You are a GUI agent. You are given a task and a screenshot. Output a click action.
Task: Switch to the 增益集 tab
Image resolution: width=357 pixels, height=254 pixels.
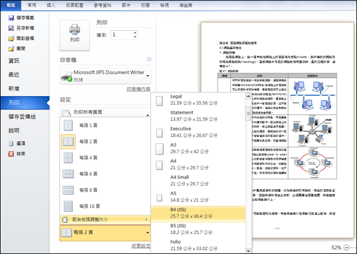point(185,5)
